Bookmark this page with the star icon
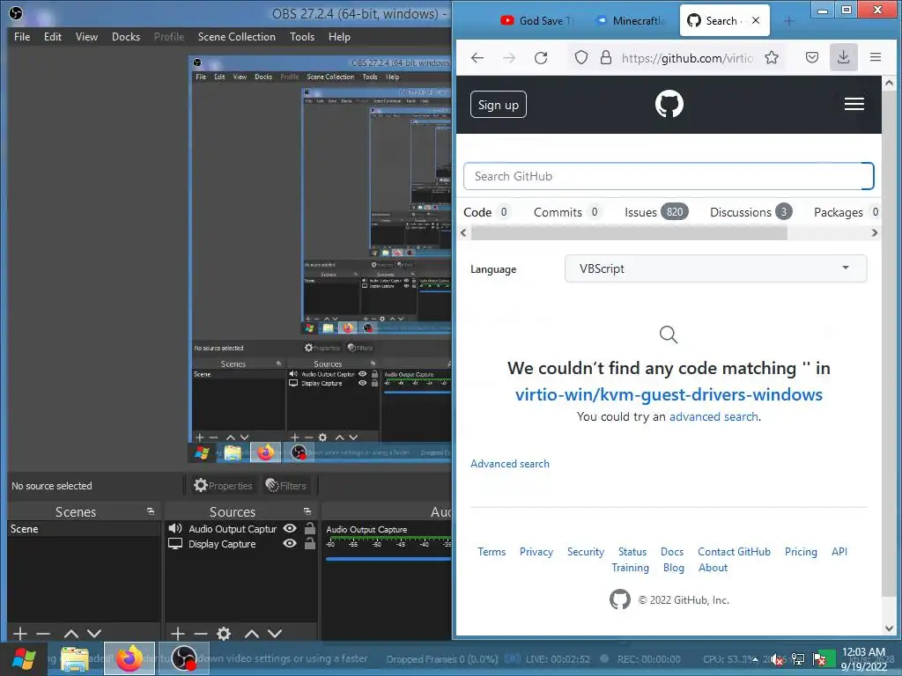902x676 pixels. click(x=772, y=57)
